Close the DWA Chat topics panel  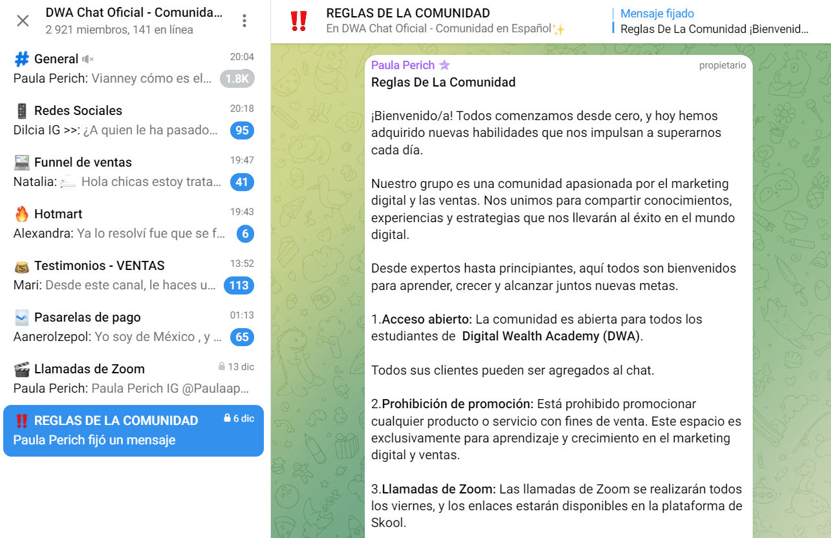[23, 21]
